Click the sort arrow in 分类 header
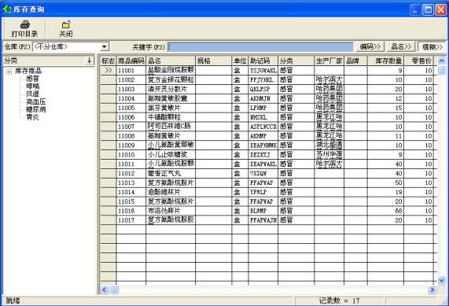449x306 pixels. [x=89, y=61]
